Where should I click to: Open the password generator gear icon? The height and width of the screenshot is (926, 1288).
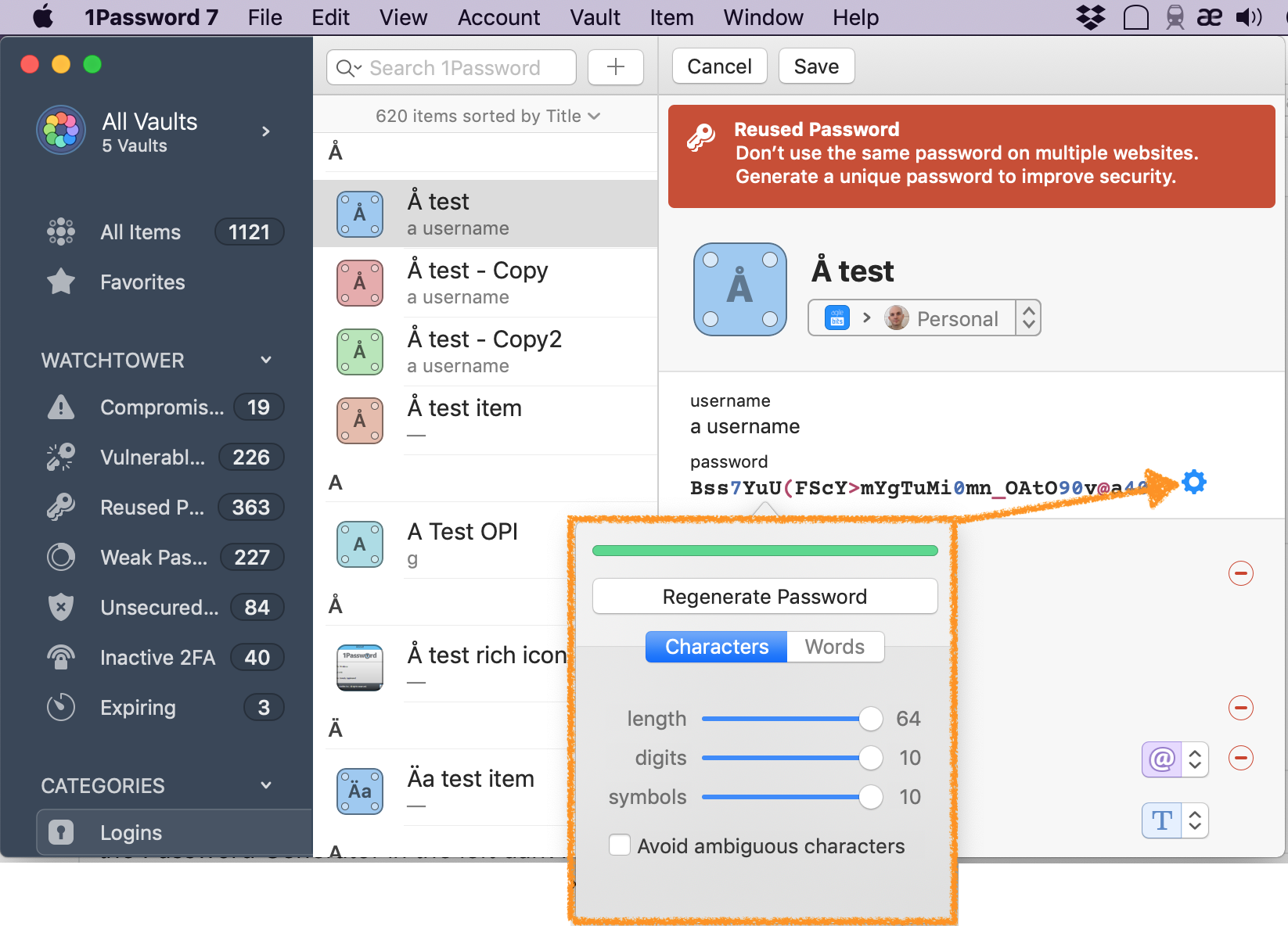tap(1194, 482)
